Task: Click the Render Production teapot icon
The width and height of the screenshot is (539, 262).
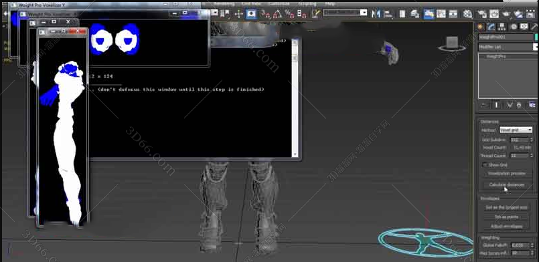Action: 506,14
